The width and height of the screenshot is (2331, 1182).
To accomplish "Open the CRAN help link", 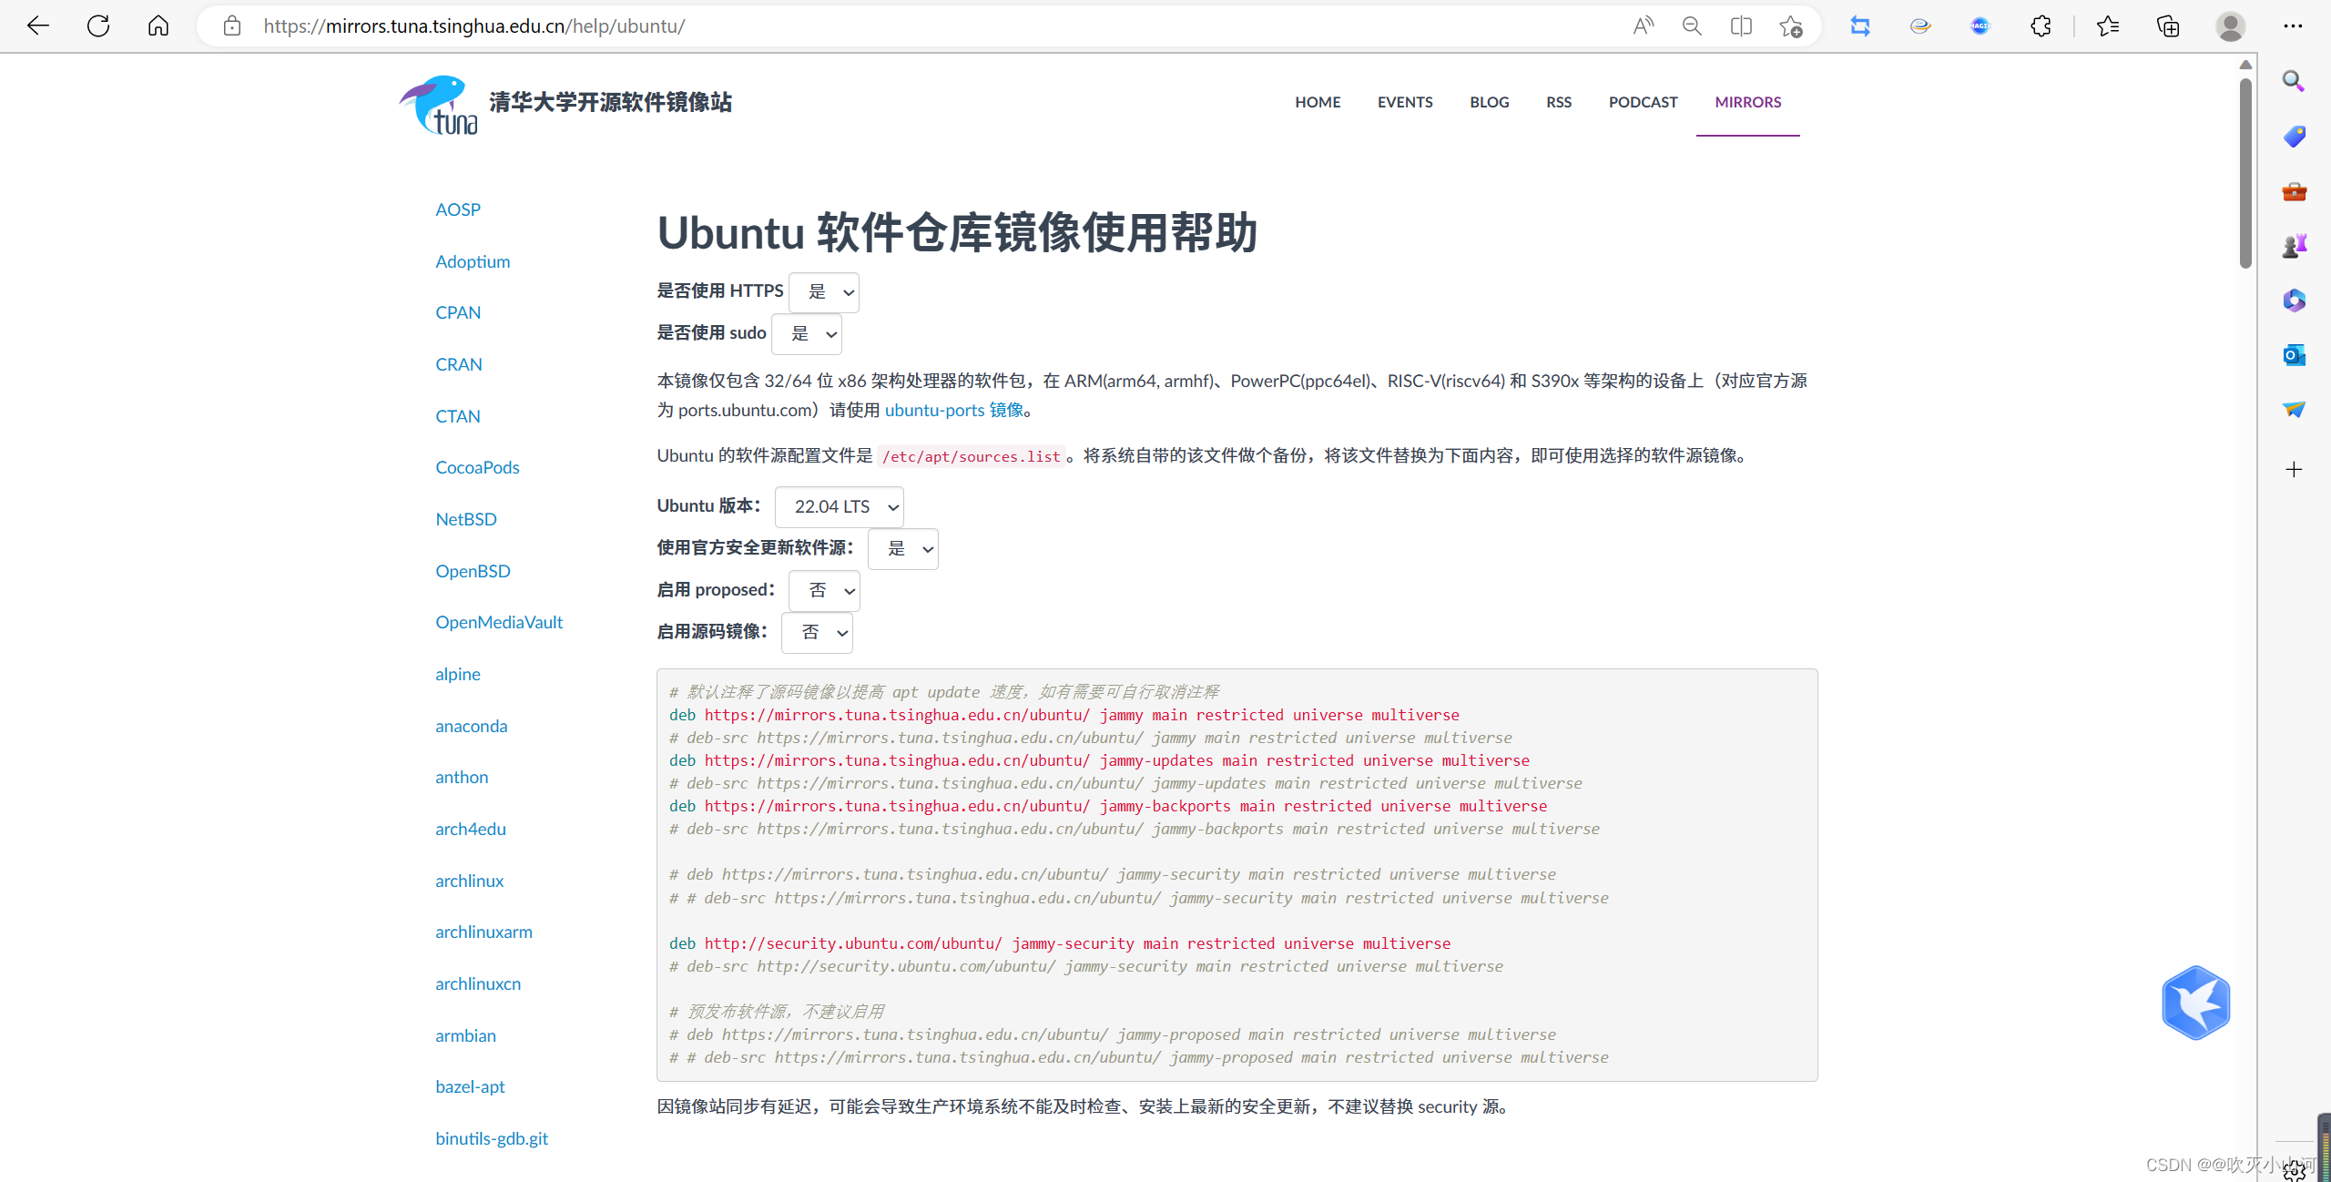I will 459,365.
